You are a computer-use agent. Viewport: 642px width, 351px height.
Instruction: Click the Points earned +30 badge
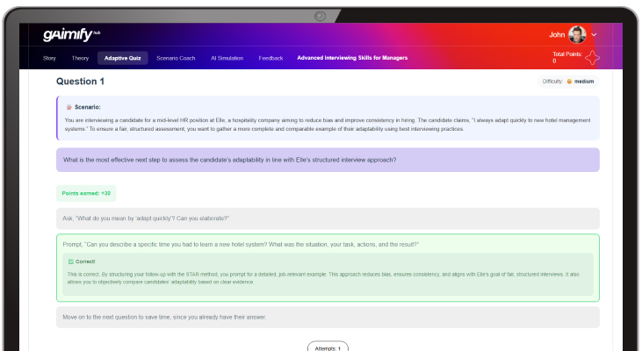[x=86, y=193]
